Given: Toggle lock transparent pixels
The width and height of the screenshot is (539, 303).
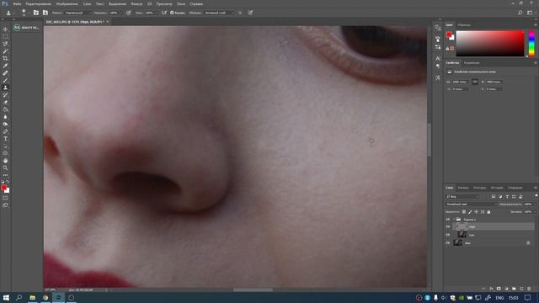Looking at the screenshot, I should (464, 212).
